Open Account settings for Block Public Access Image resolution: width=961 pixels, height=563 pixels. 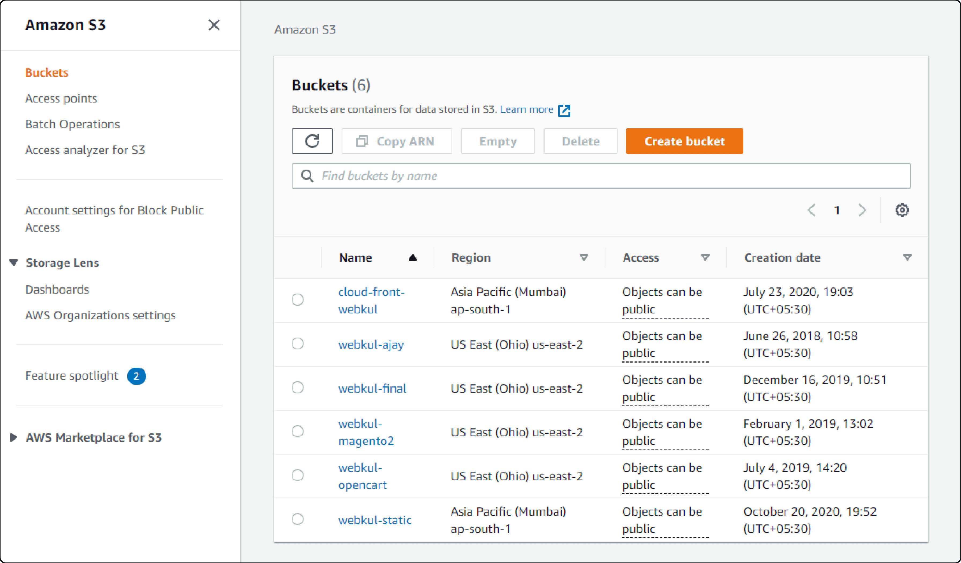point(114,219)
